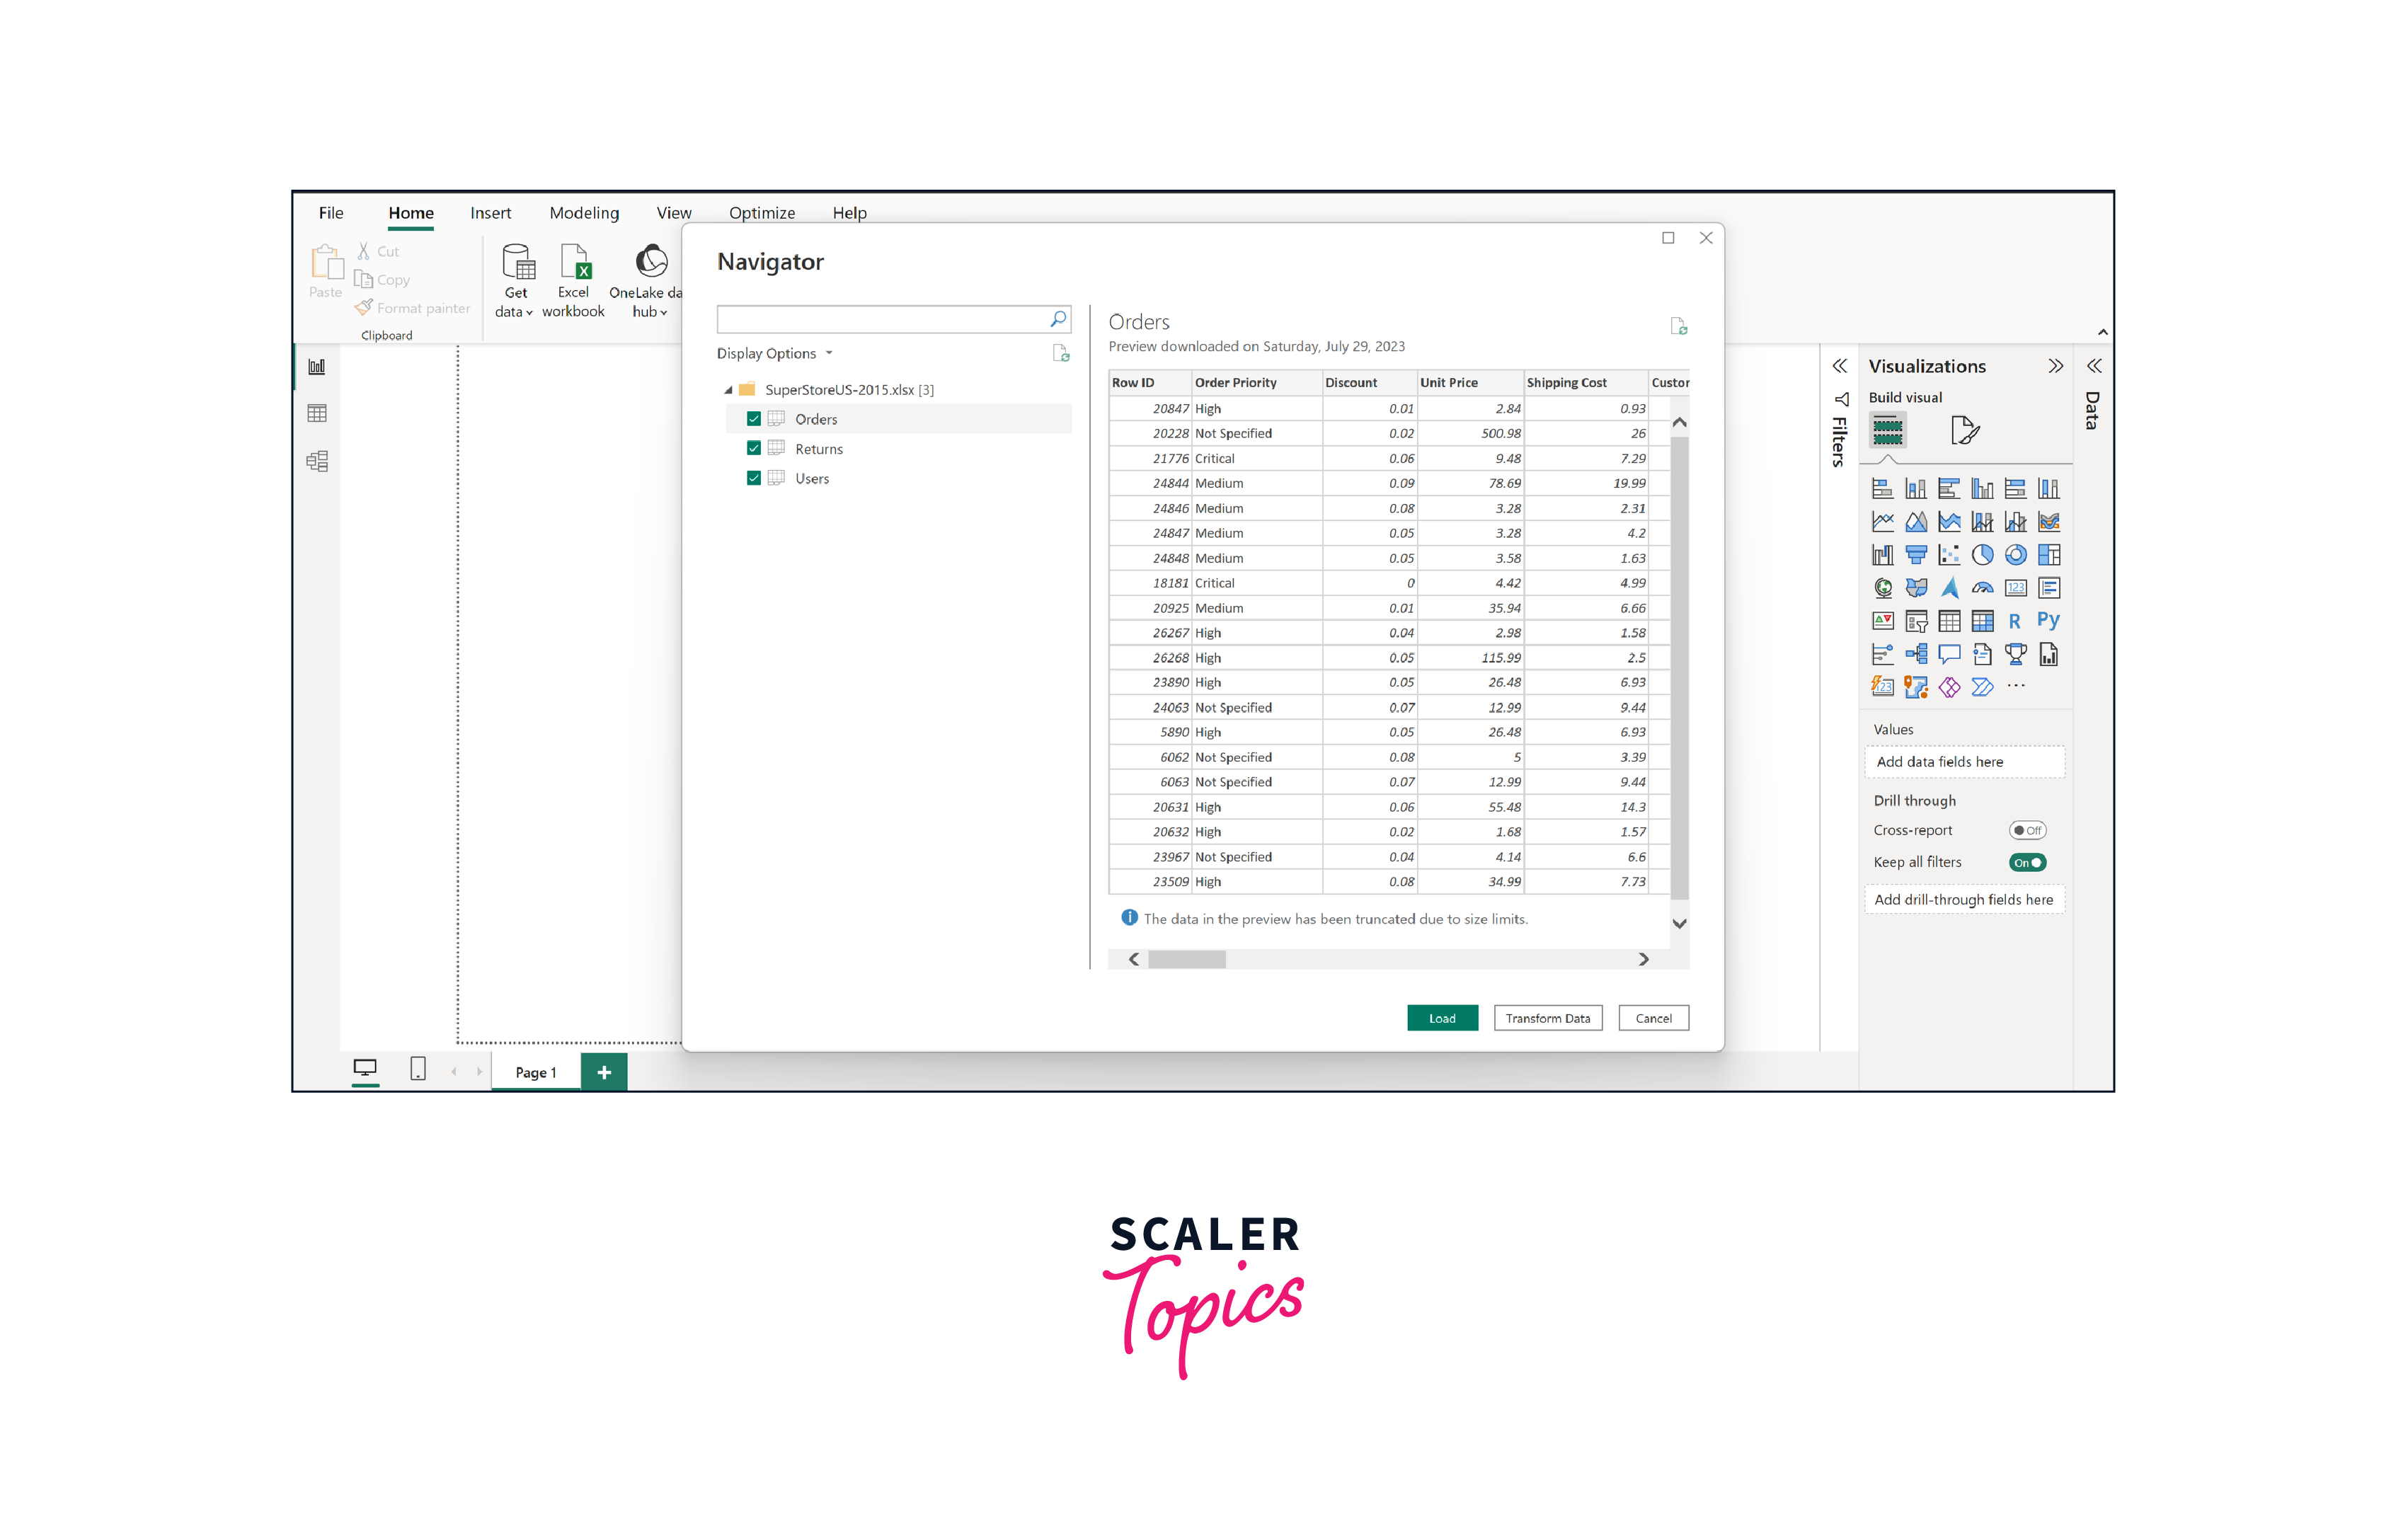
Task: Open the Get data menu
Action: [515, 282]
